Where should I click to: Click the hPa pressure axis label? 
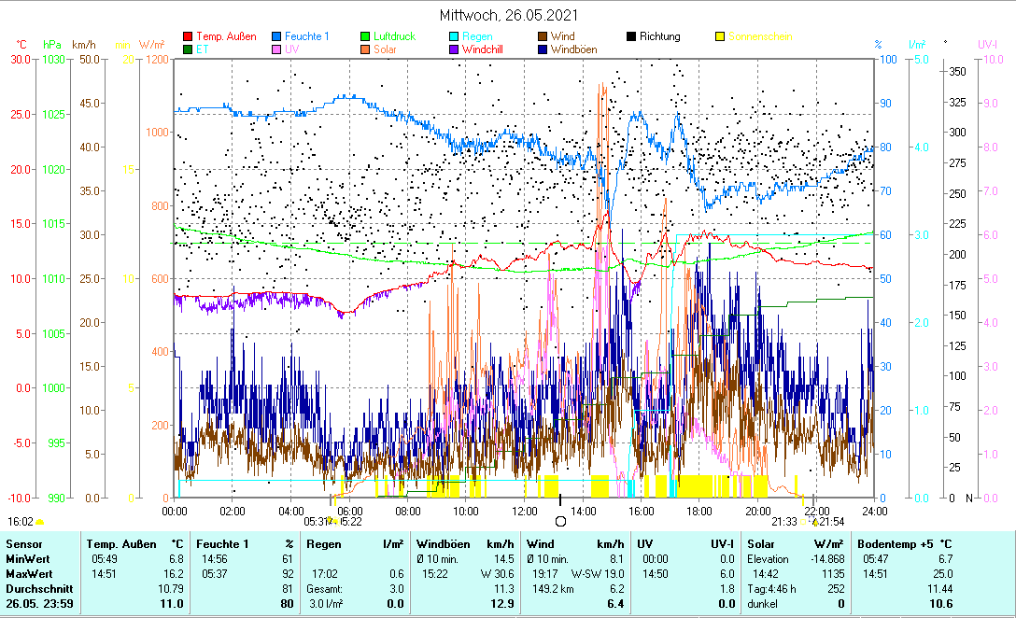point(52,45)
